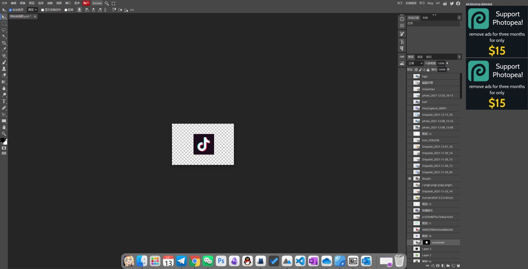Open the paragraph panel icon
The height and width of the screenshot is (269, 528).
tap(402, 48)
